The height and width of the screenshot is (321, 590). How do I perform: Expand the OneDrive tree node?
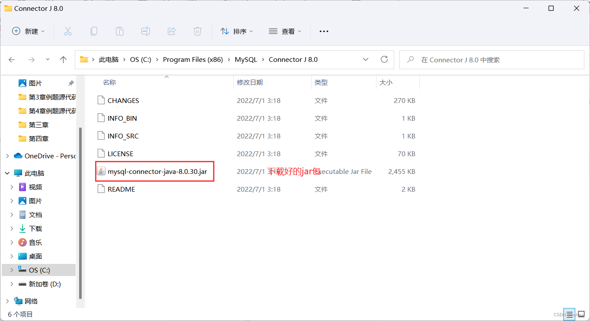click(x=7, y=156)
